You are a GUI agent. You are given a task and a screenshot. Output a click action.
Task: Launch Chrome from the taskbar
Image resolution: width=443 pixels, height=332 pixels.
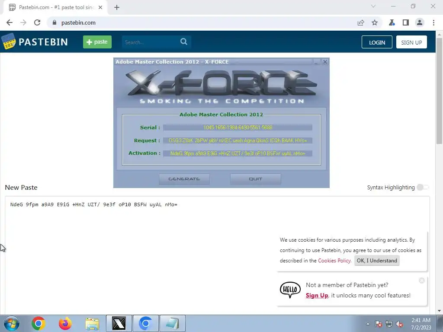pyautogui.click(x=39, y=323)
